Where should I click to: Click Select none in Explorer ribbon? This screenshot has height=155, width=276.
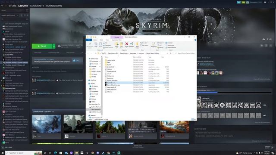click(169, 45)
